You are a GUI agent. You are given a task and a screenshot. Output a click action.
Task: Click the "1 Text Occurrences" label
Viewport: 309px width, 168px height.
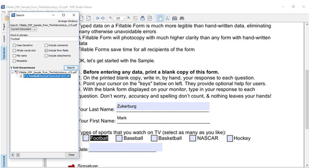(x=23, y=67)
